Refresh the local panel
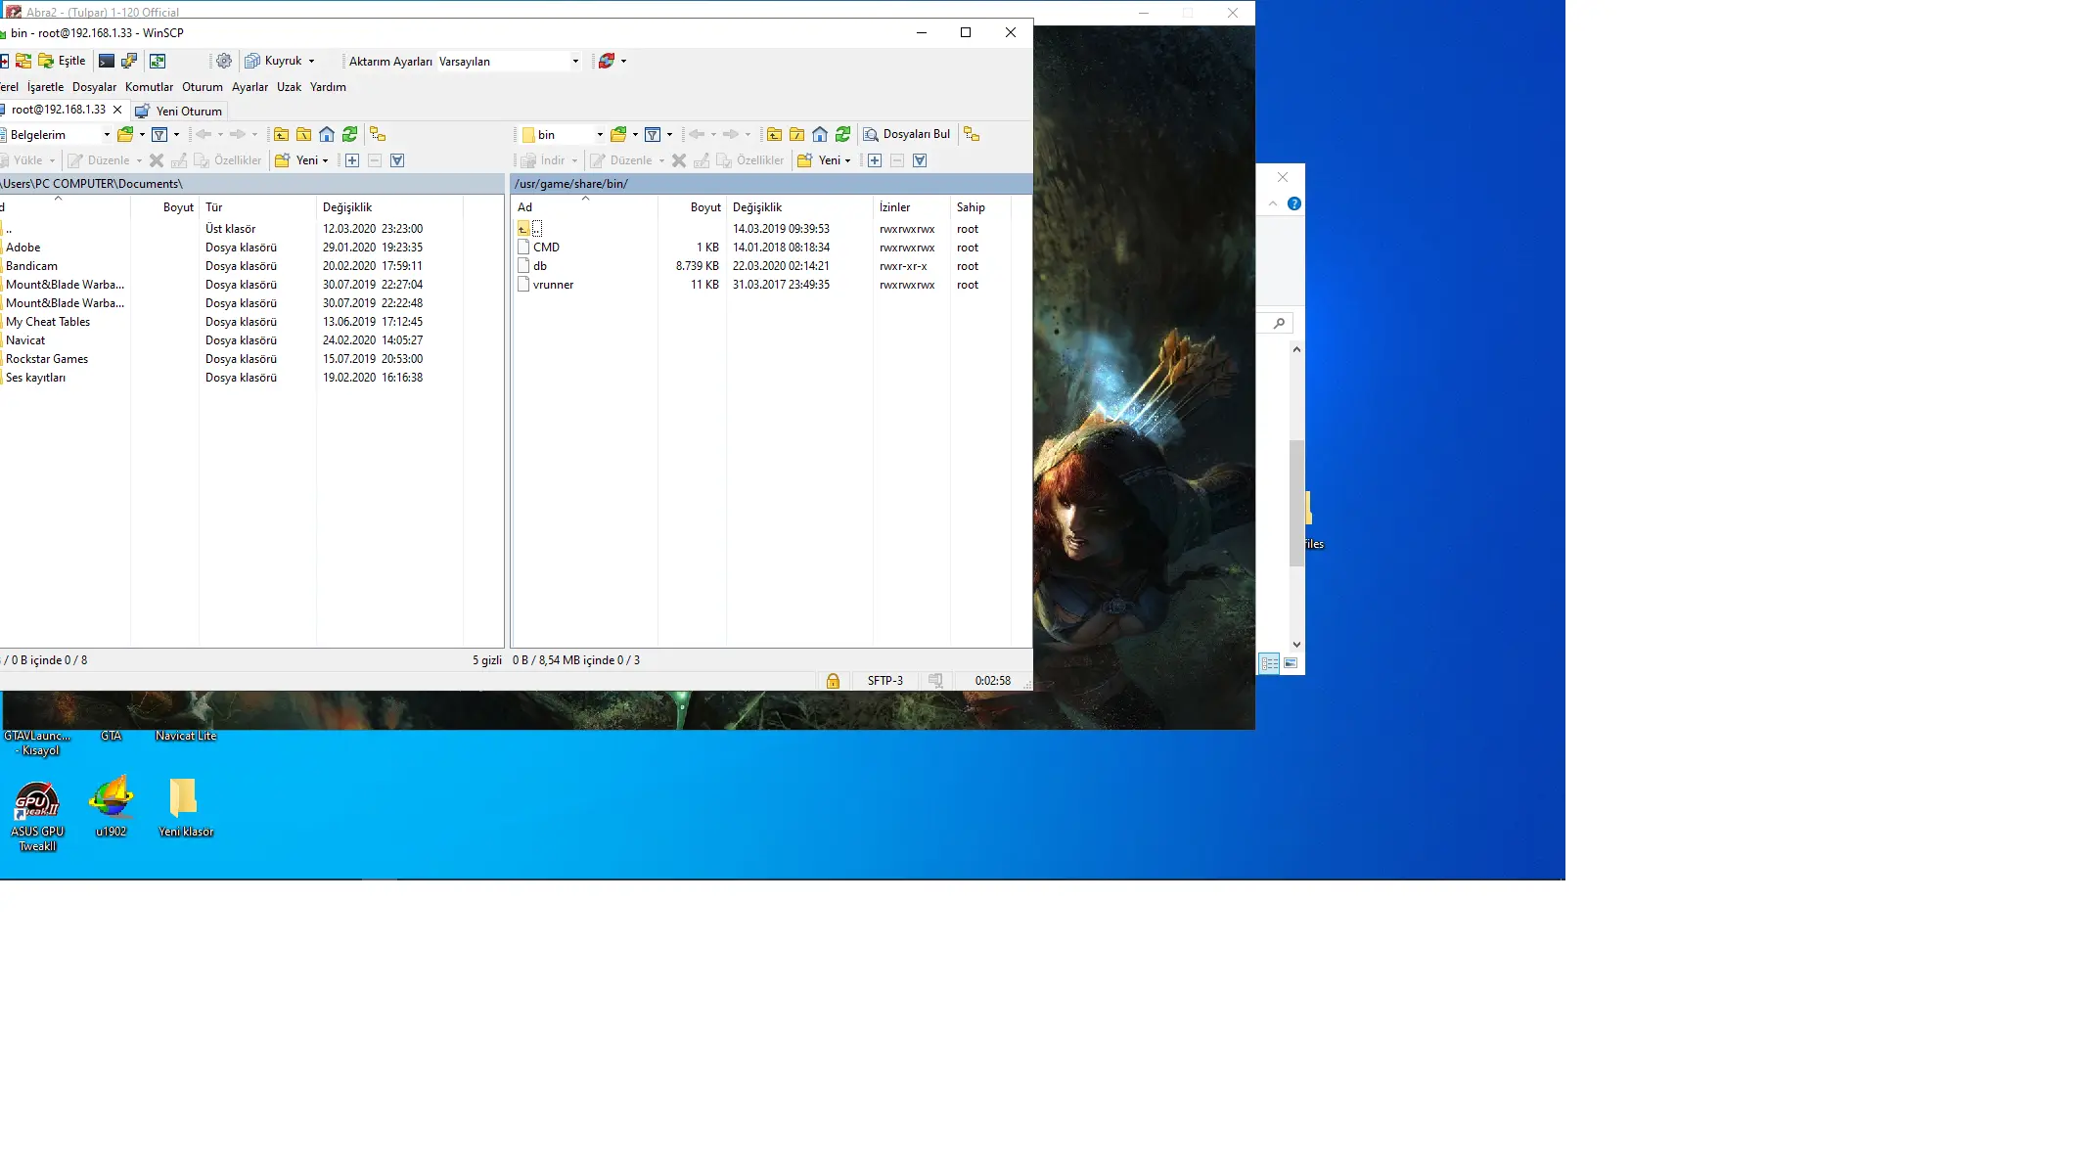 click(x=350, y=134)
